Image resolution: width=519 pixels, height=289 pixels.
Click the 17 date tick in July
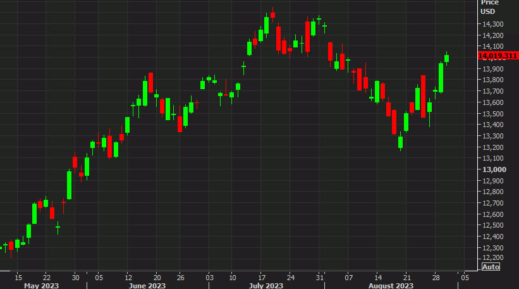[x=262, y=278]
